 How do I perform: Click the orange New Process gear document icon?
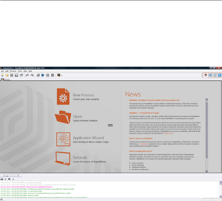(63, 97)
